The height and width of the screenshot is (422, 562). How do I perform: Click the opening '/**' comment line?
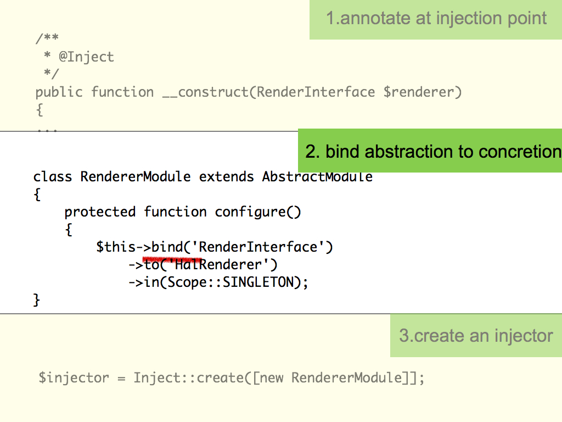click(x=47, y=38)
